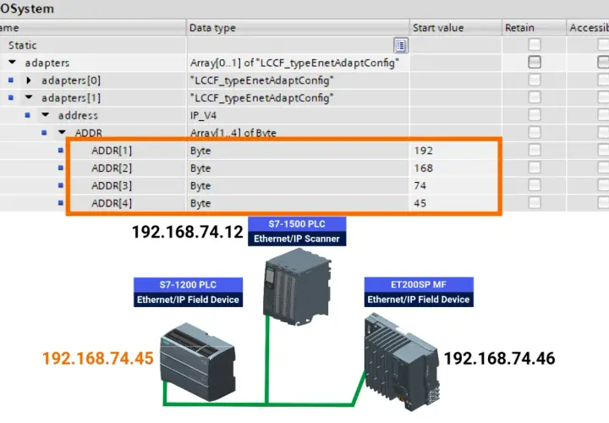Click the 192.168.74.46 address text
This screenshot has height=423, width=609.
[x=500, y=359]
